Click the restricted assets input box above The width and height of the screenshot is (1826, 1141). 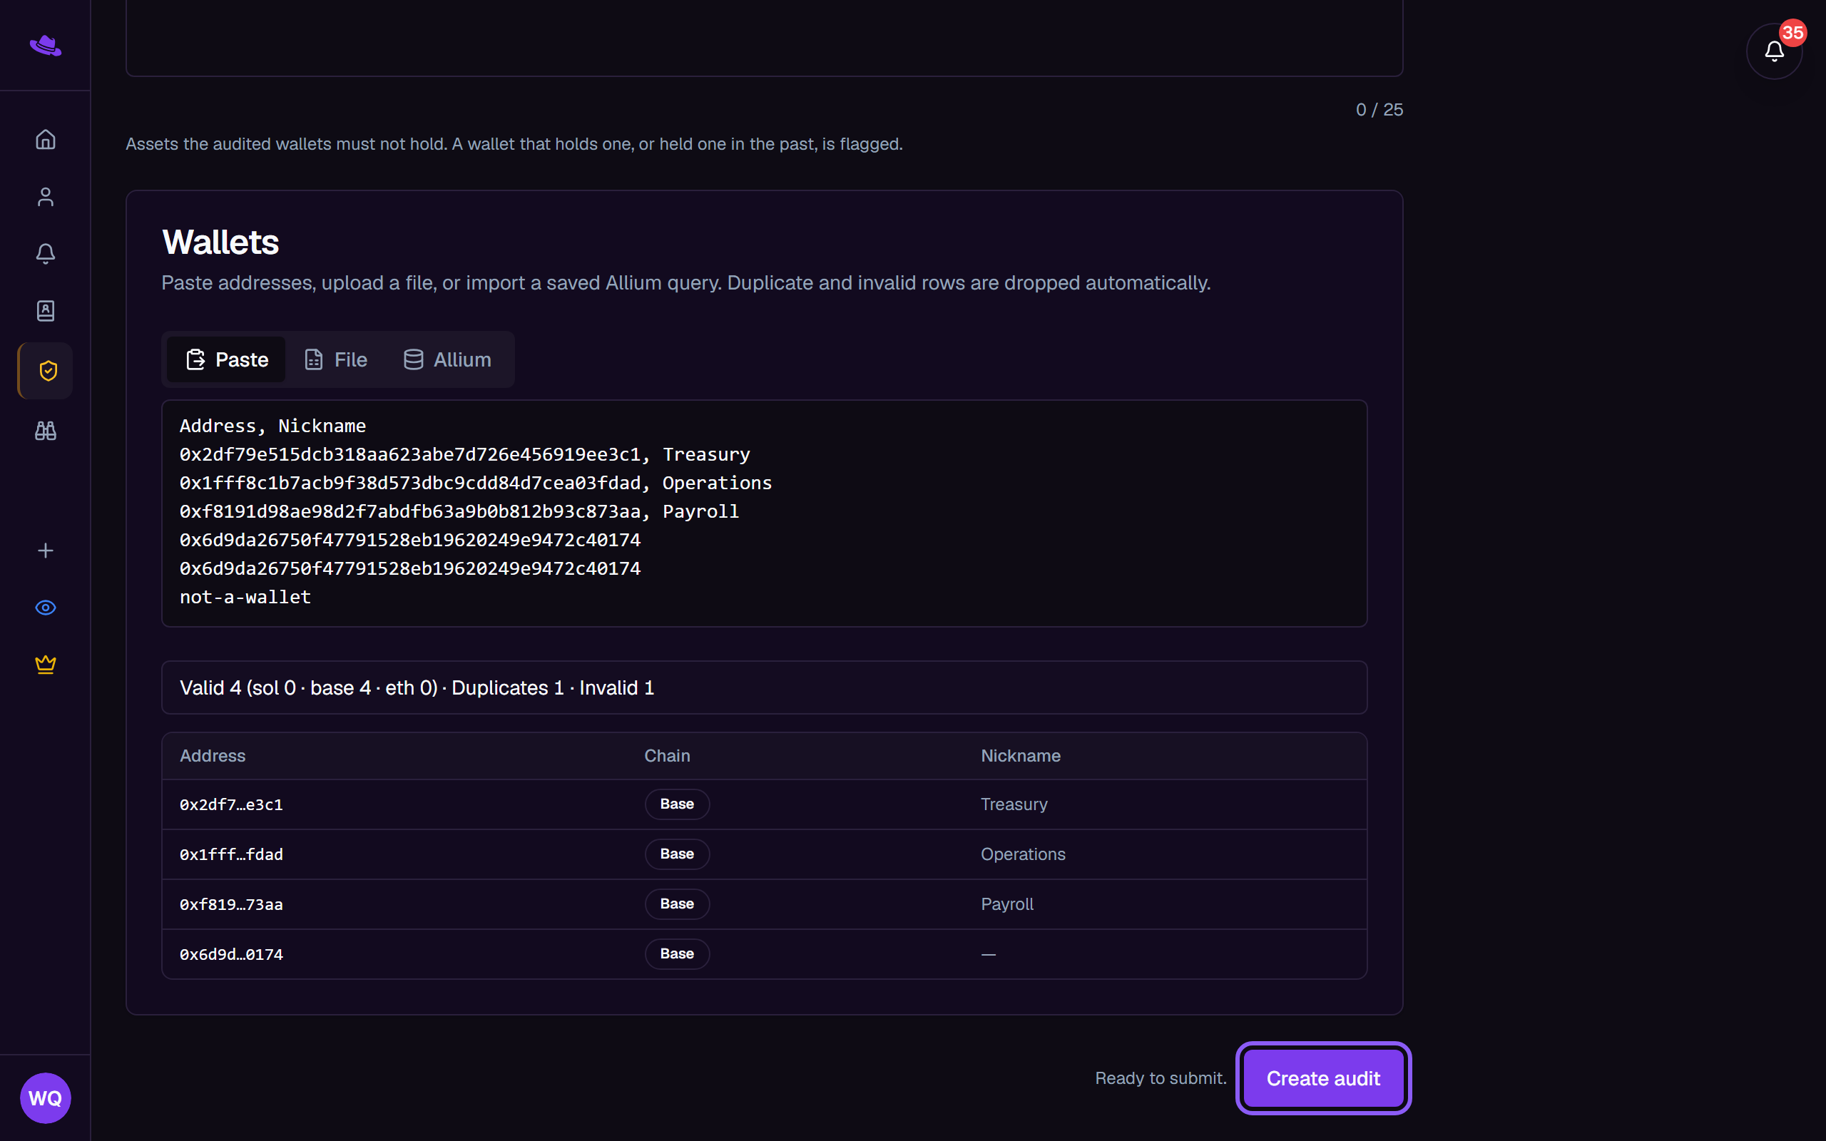point(764,38)
